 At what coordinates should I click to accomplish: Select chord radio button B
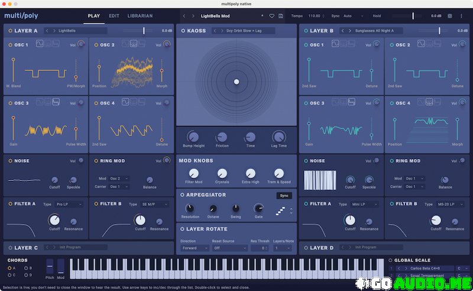click(x=26, y=268)
